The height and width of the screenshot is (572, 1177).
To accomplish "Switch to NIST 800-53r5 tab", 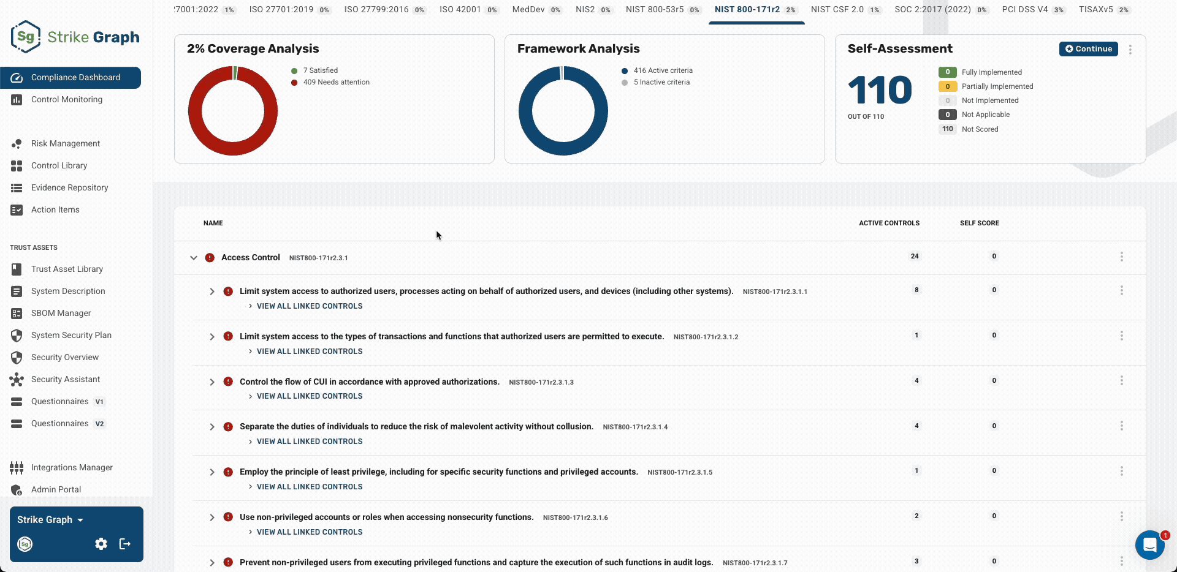I will (663, 10).
